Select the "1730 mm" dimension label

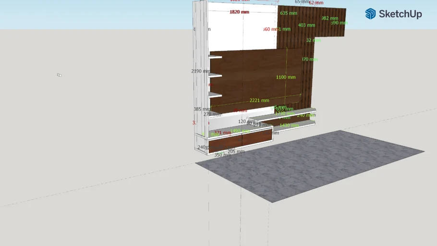click(284, 113)
